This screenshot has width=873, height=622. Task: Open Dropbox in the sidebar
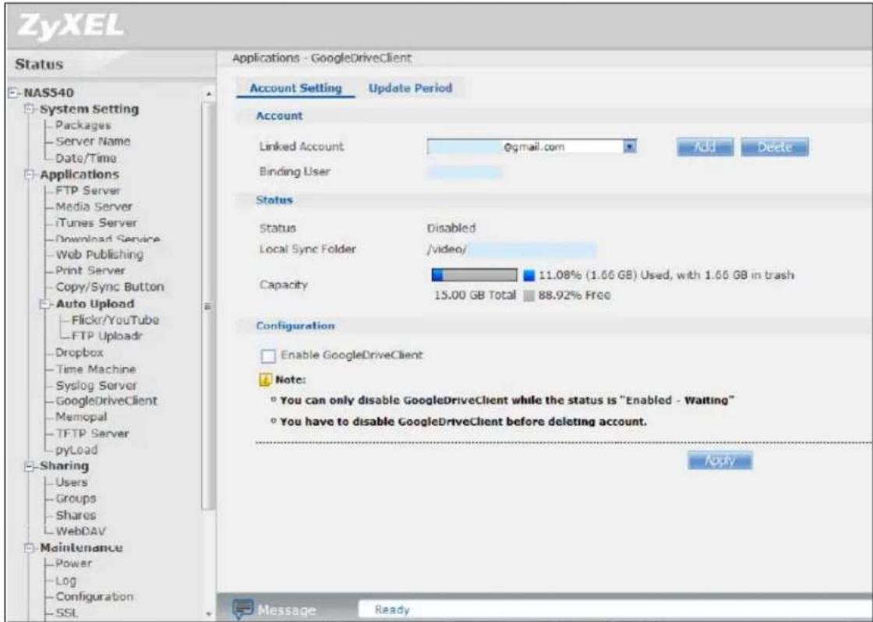coord(79,353)
